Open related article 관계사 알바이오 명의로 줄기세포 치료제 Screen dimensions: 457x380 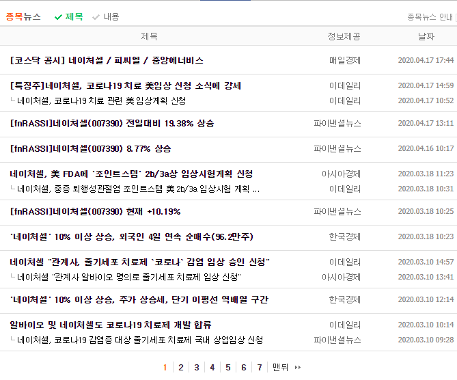click(129, 277)
